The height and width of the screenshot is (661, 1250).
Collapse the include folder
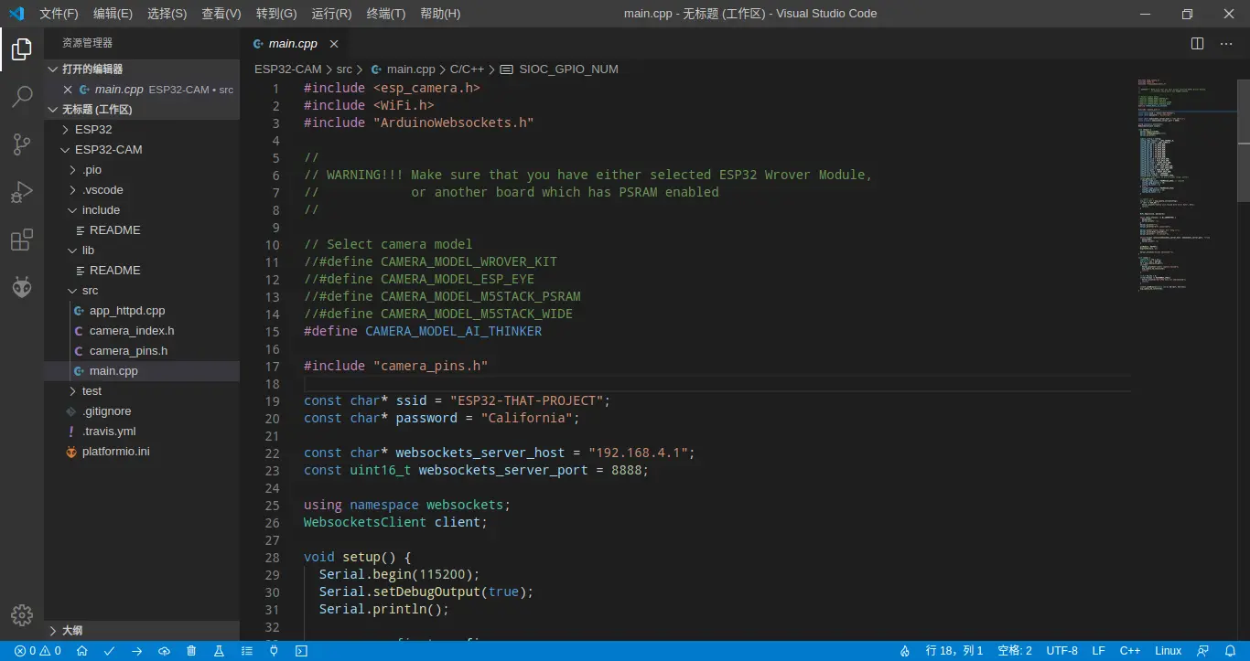tap(142, 210)
